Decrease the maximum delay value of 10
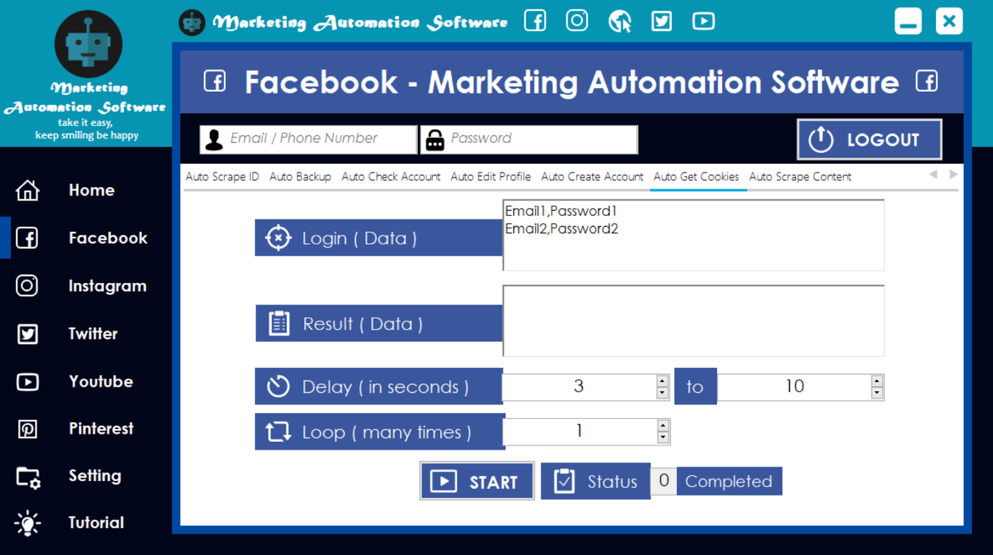 tap(877, 393)
